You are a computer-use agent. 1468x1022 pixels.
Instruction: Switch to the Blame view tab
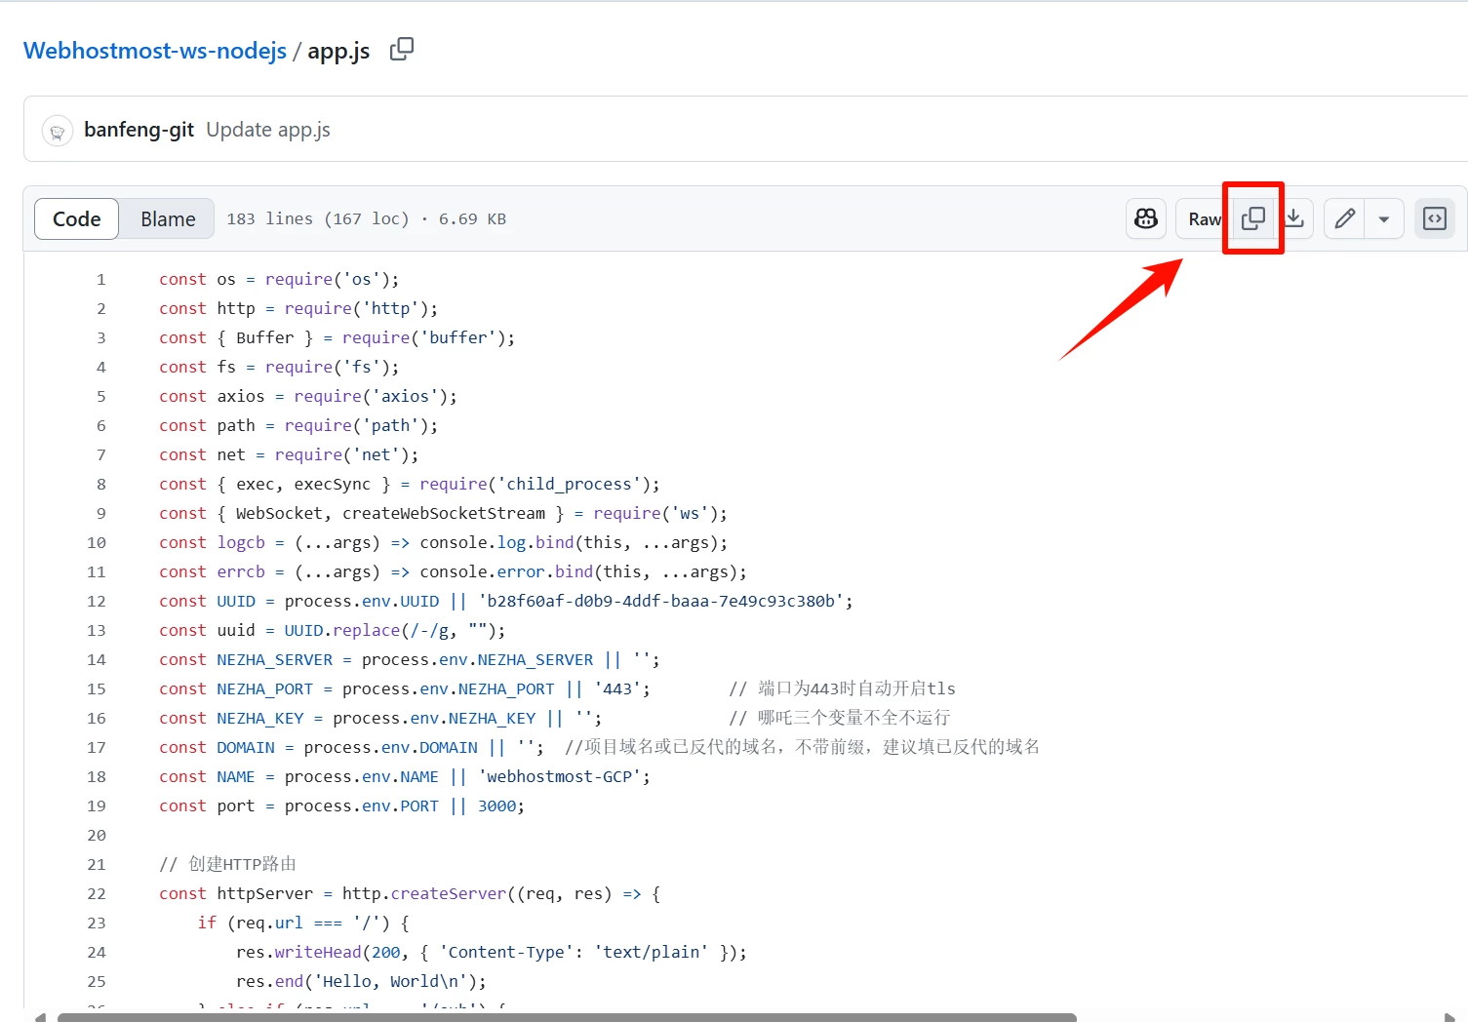(x=168, y=218)
